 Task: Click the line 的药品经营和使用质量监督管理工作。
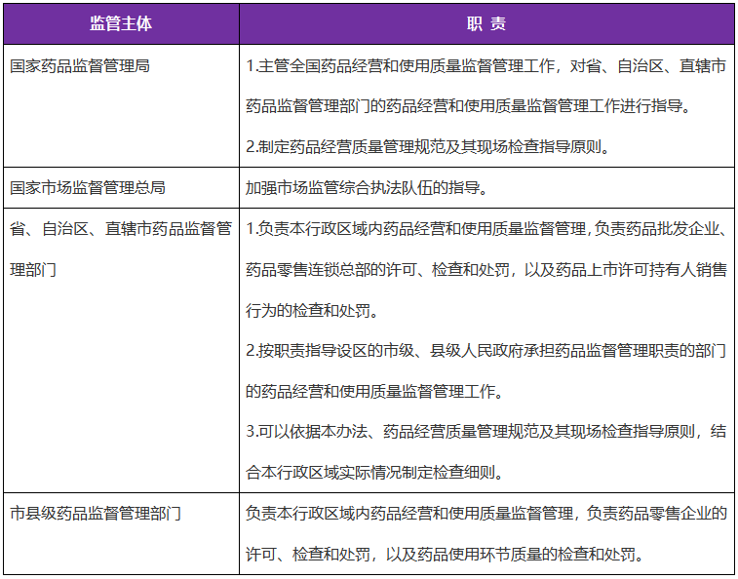point(374,391)
